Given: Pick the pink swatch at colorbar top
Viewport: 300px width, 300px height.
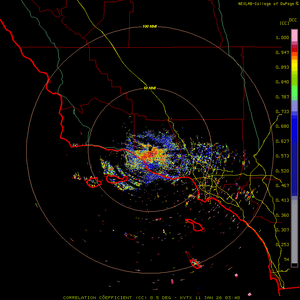Looking at the screenshot, I should click(294, 35).
